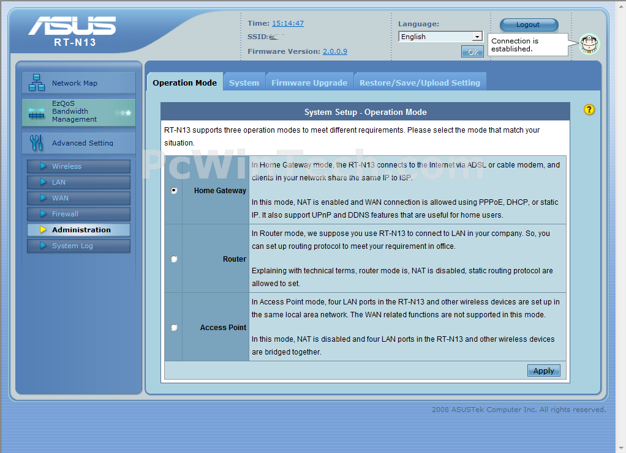Select the Home Gateway radio button
Image resolution: width=626 pixels, height=453 pixels.
(174, 191)
